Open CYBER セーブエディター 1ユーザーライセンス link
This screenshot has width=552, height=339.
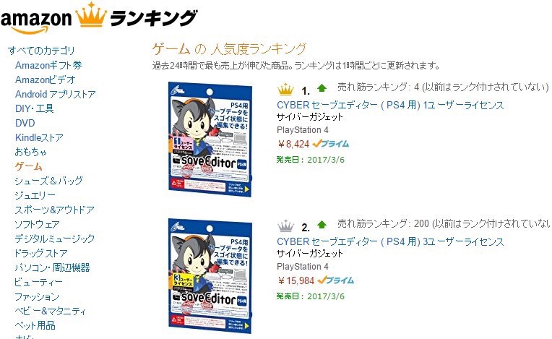[390, 105]
